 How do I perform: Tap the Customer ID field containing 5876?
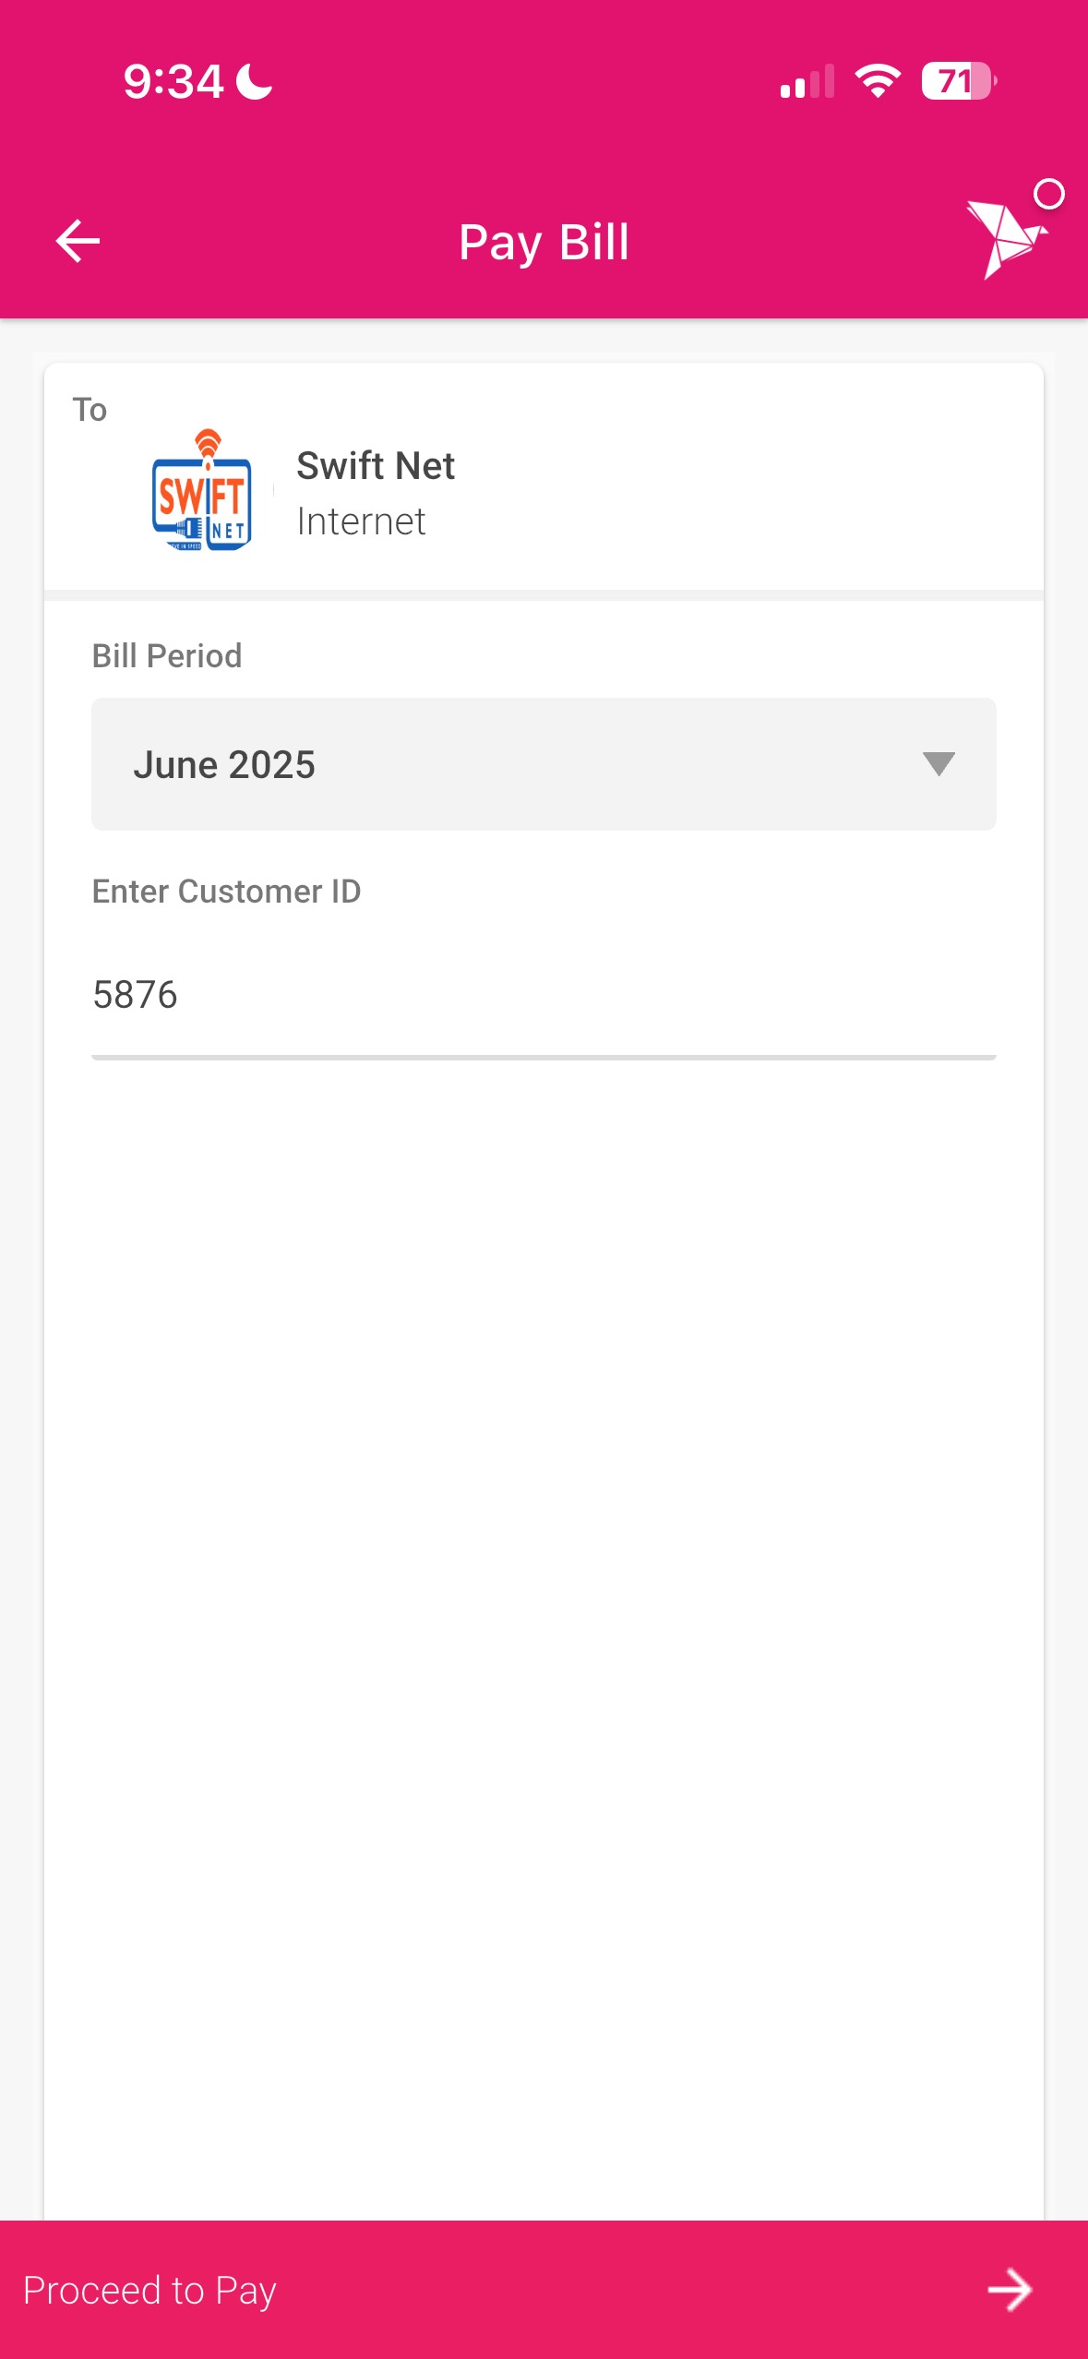click(x=543, y=995)
